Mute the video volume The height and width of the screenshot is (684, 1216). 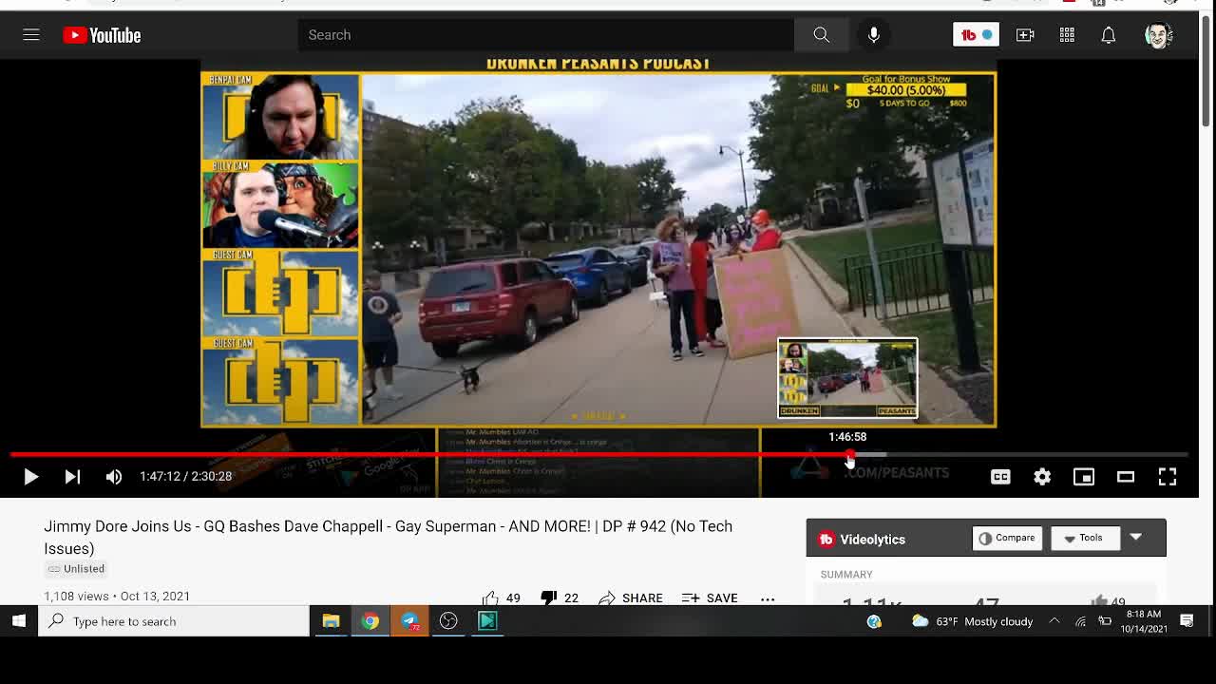(114, 477)
